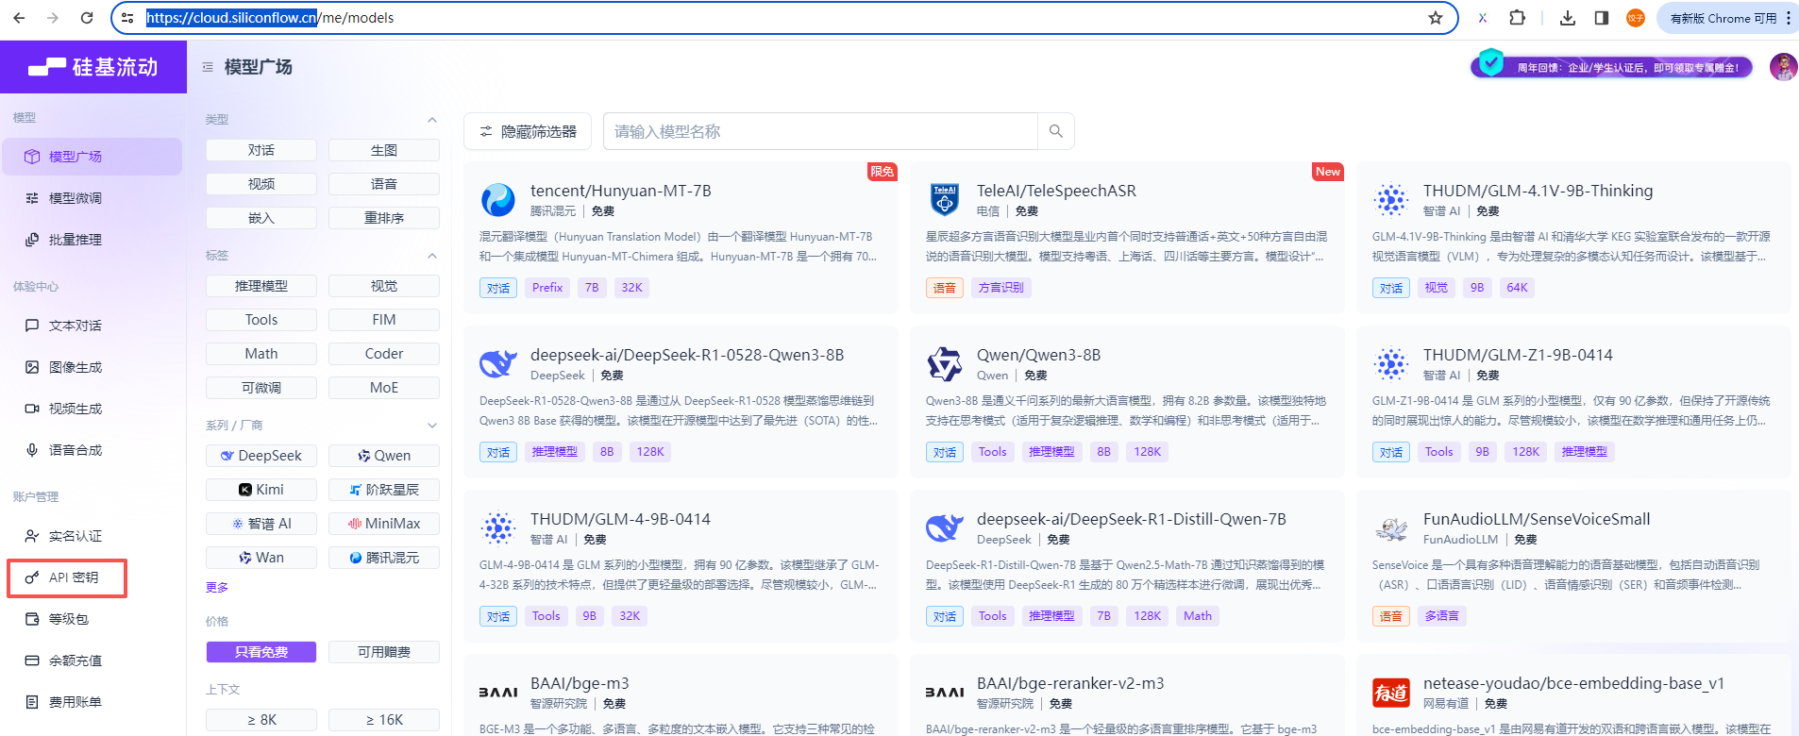The height and width of the screenshot is (736, 1799).
Task: Open 等级包 in sidebar
Action: [x=92, y=619]
